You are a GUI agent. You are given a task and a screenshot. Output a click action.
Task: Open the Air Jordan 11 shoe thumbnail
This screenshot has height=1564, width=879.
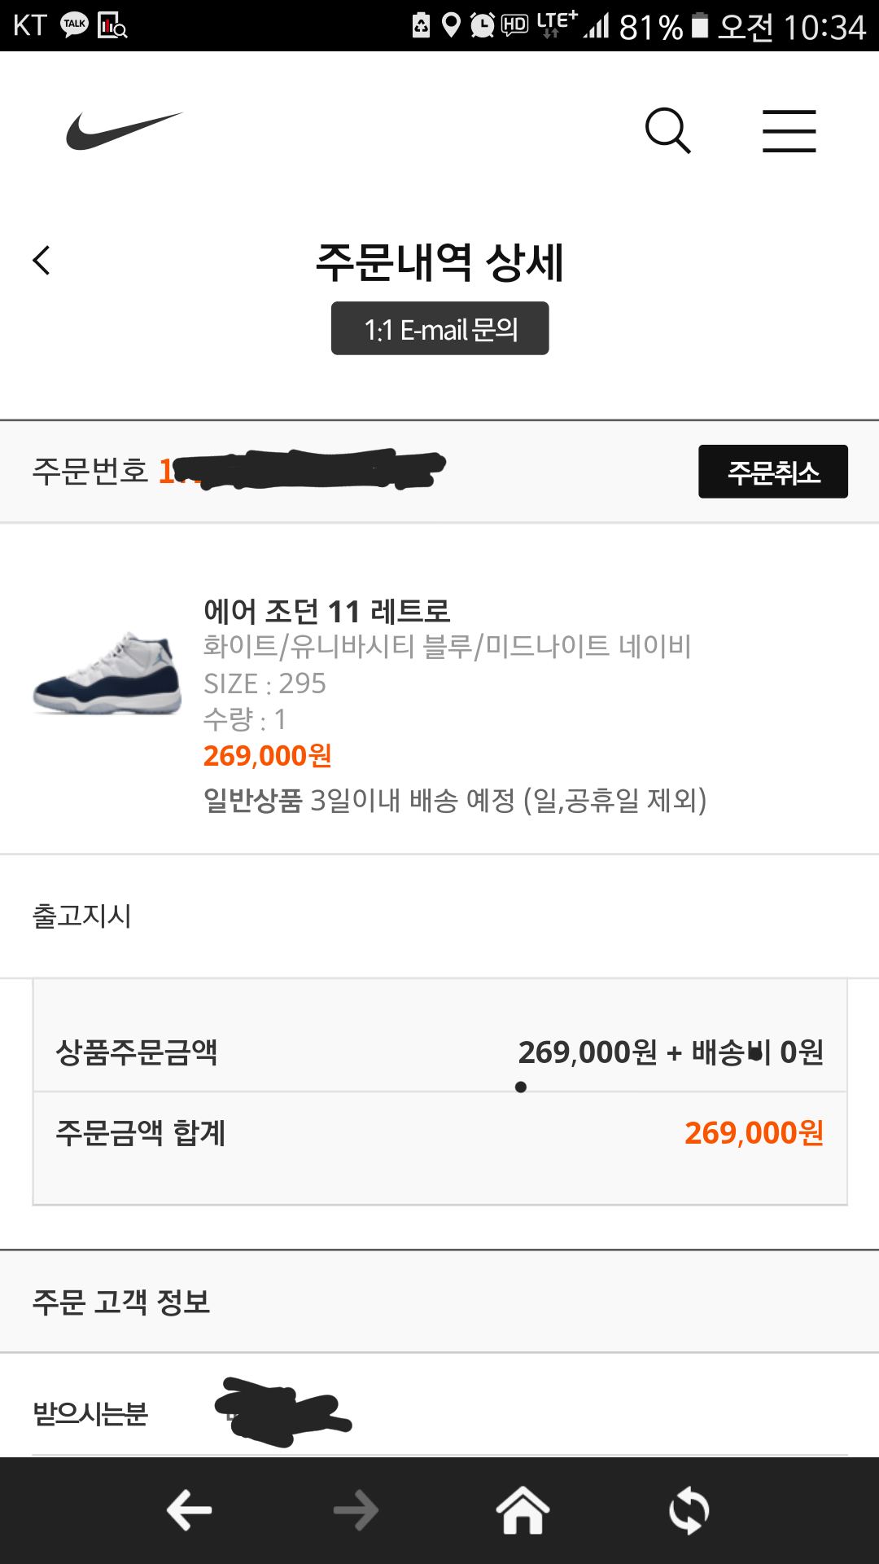(x=107, y=674)
